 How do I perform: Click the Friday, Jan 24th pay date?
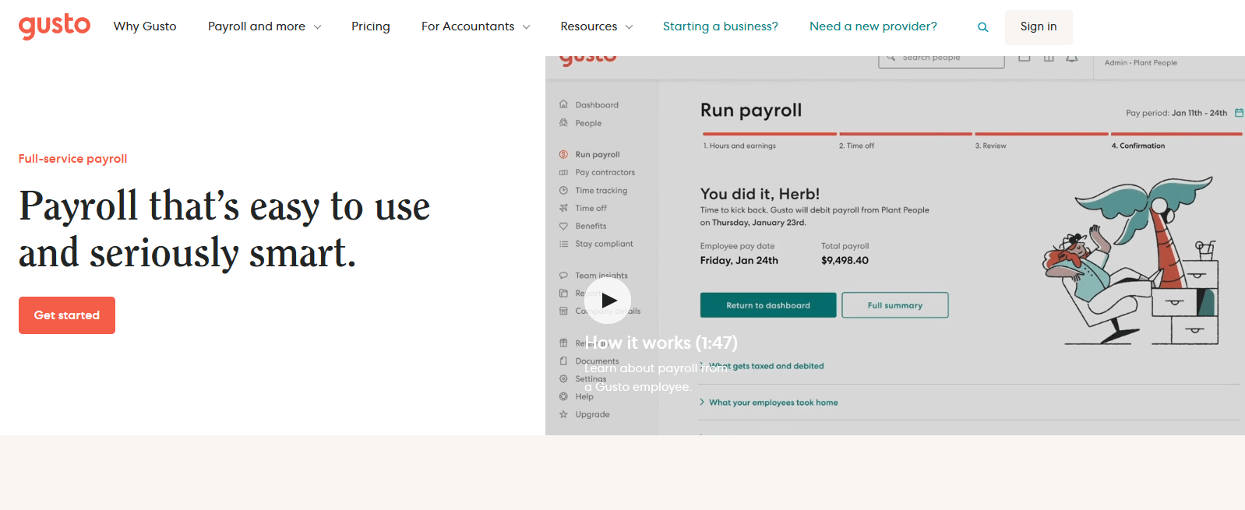739,261
